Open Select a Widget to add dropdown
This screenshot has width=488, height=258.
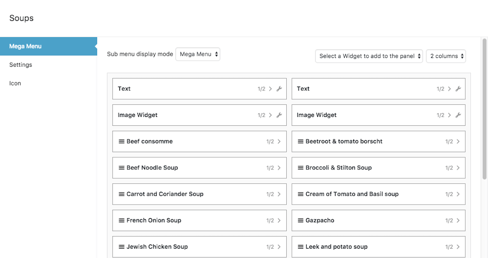(x=369, y=56)
